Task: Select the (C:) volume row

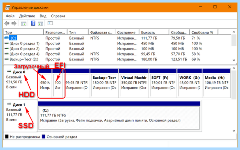Action: (x=117, y=38)
